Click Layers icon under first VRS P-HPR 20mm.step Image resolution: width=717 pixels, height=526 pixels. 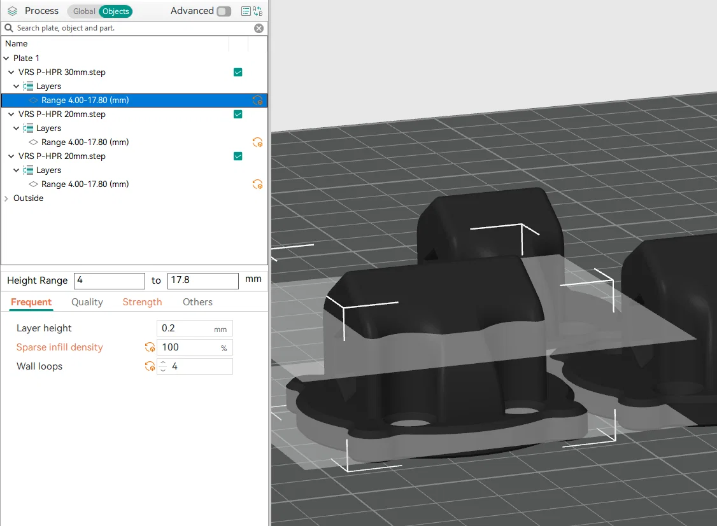coord(29,128)
